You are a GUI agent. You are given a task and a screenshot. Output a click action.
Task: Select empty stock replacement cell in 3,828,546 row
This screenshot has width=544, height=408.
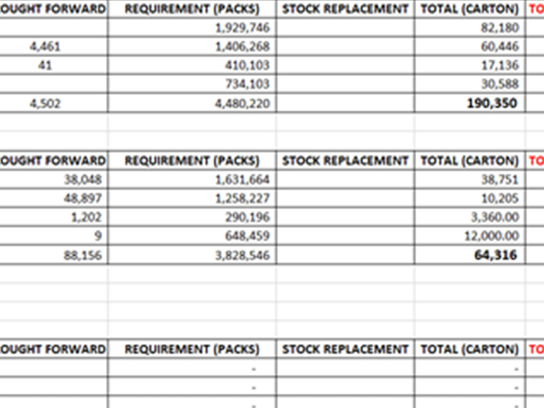[x=345, y=255]
